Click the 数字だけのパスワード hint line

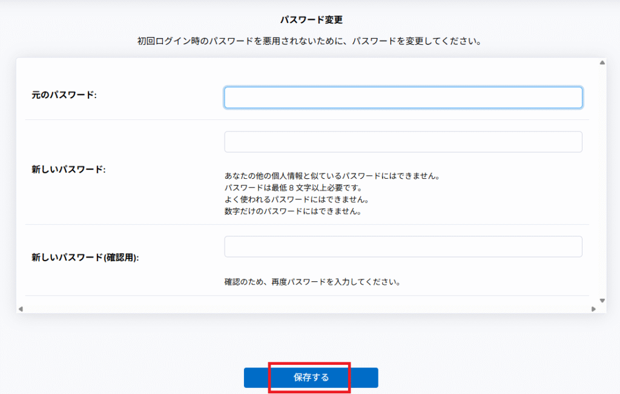pos(292,212)
